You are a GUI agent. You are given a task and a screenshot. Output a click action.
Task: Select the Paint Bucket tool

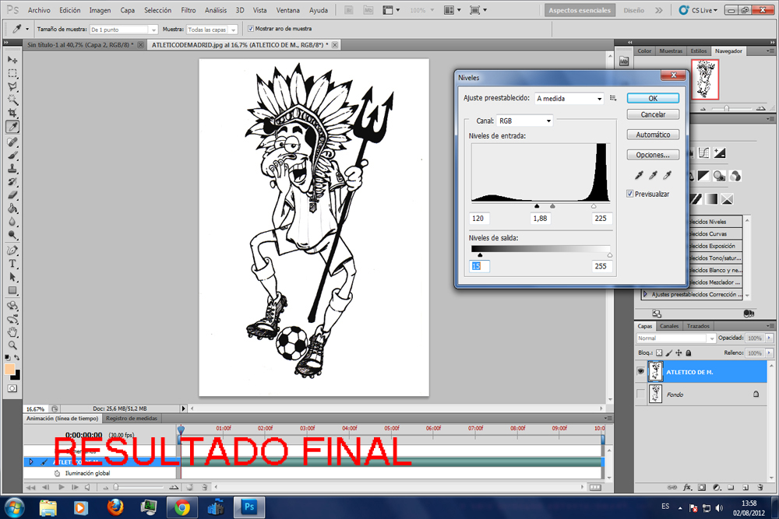click(x=12, y=209)
